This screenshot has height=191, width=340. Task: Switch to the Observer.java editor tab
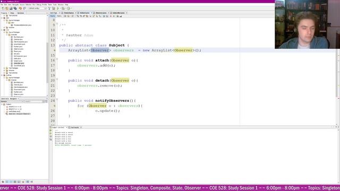(x=101, y=13)
